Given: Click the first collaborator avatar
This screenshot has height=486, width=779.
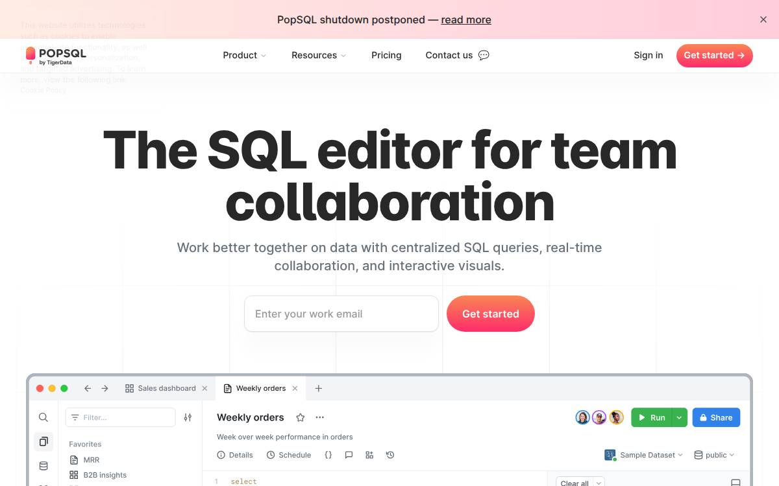Looking at the screenshot, I should point(582,417).
